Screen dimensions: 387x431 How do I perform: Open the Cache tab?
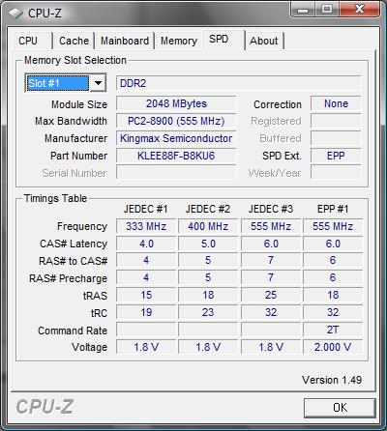coord(74,41)
